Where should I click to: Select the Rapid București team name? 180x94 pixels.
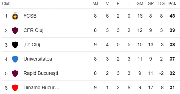(x=41, y=73)
